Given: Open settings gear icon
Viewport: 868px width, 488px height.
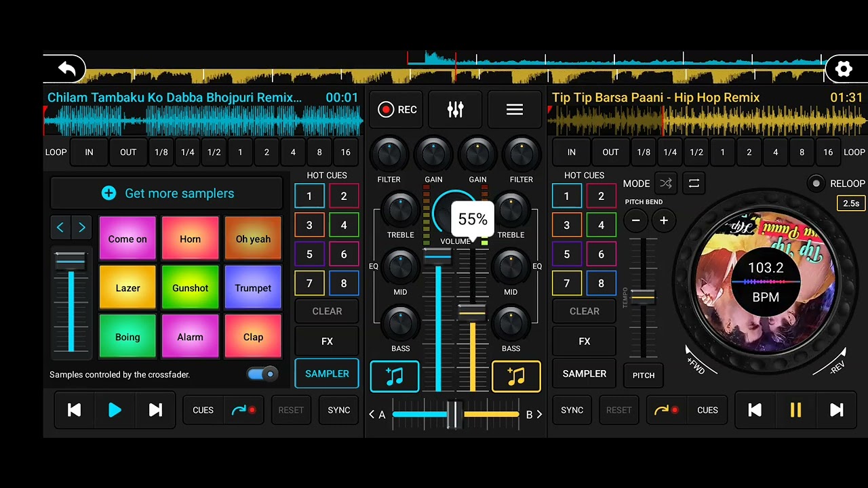Looking at the screenshot, I should click(843, 68).
